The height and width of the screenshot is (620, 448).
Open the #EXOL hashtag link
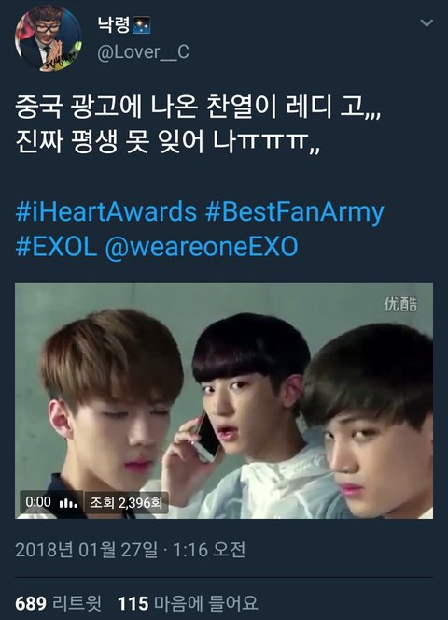click(x=56, y=247)
